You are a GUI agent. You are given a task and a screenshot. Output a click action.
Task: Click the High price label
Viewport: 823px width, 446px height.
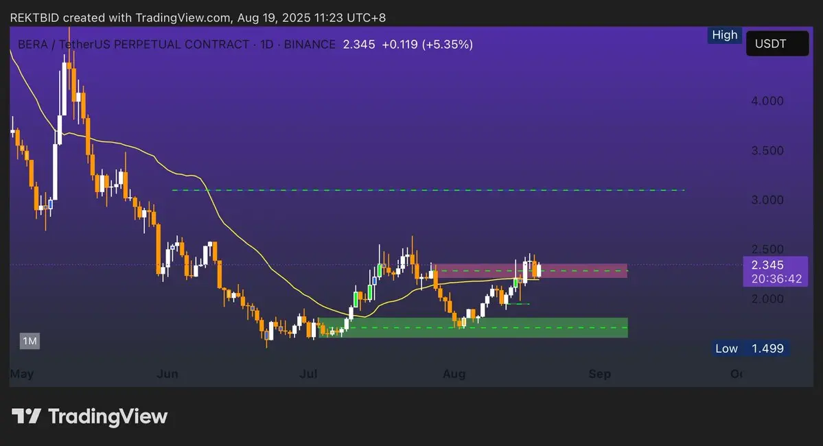click(724, 35)
